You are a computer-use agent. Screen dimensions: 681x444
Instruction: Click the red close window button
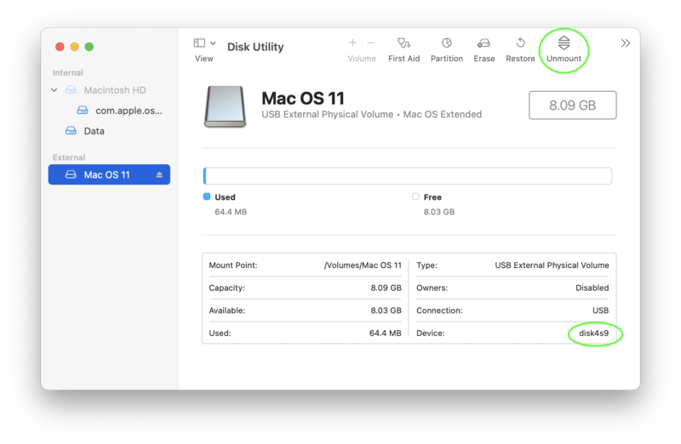[x=60, y=47]
